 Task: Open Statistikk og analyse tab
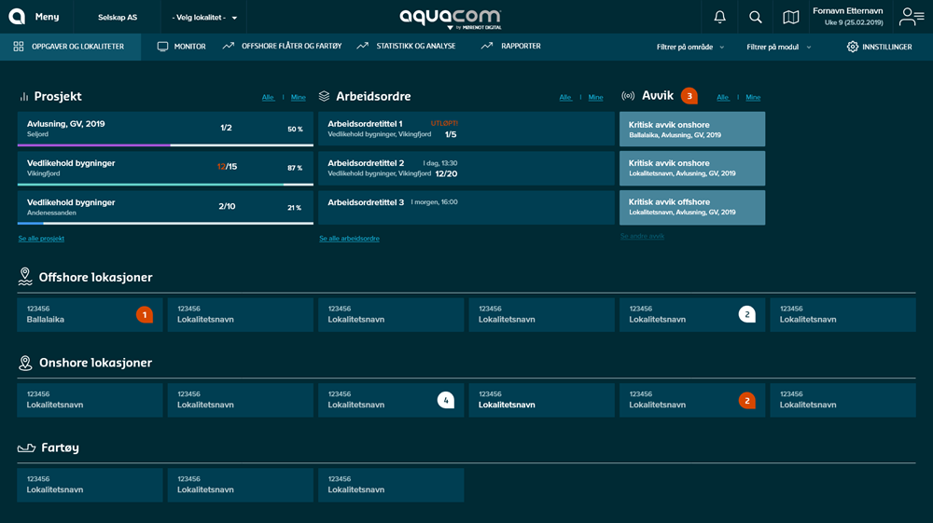pos(407,46)
